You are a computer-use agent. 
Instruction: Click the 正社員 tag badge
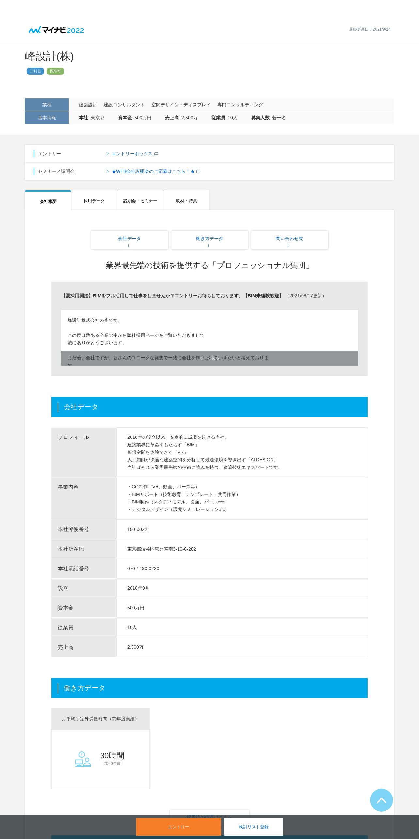click(35, 71)
